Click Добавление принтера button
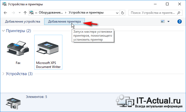The width and height of the screenshot is (186, 112). (x=64, y=21)
